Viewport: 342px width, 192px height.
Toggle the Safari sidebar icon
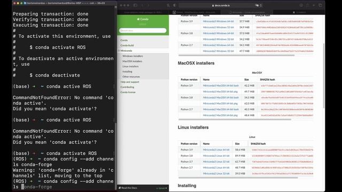[135, 5]
